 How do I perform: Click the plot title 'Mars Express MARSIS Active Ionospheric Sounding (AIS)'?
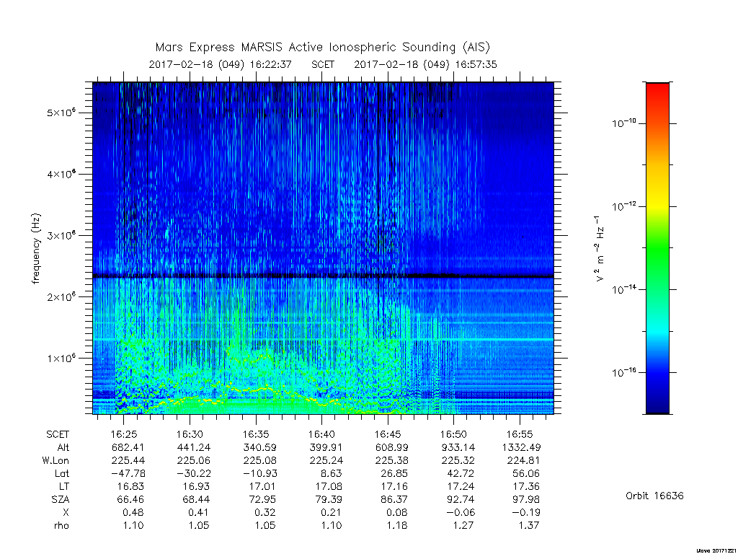pyautogui.click(x=322, y=48)
